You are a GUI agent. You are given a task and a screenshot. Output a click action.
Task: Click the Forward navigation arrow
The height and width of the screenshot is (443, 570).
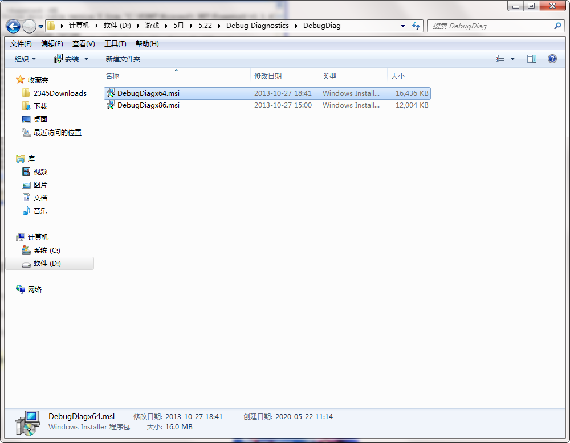(29, 26)
